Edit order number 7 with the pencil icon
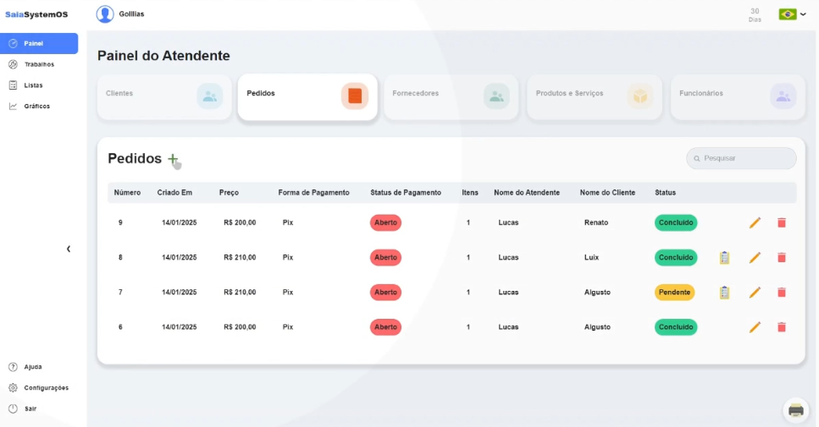819x427 pixels. [755, 293]
